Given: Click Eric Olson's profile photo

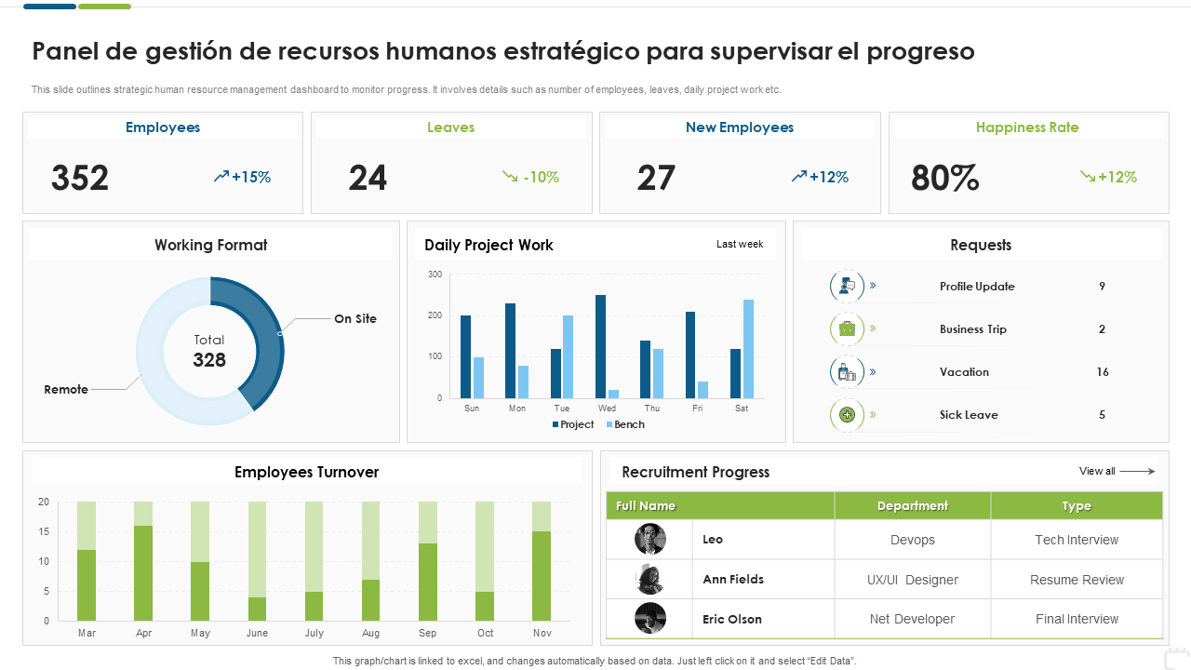Looking at the screenshot, I should [650, 619].
